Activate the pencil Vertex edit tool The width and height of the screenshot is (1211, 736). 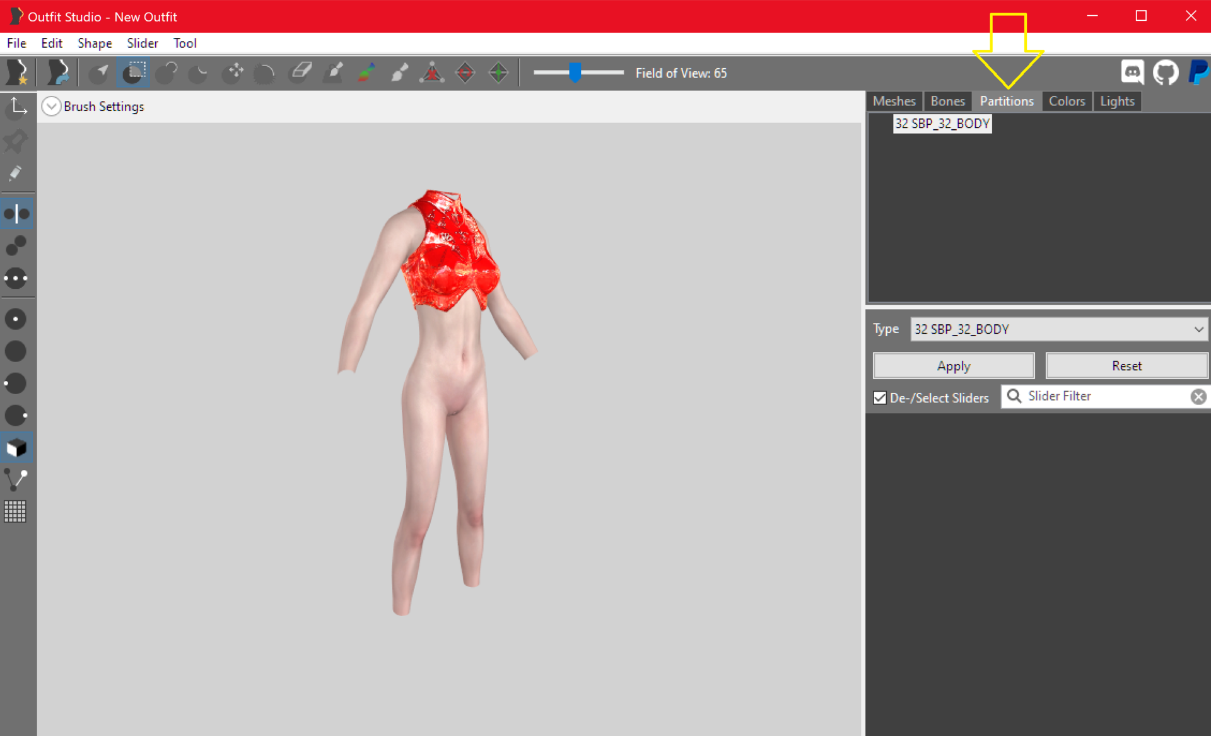pos(16,173)
